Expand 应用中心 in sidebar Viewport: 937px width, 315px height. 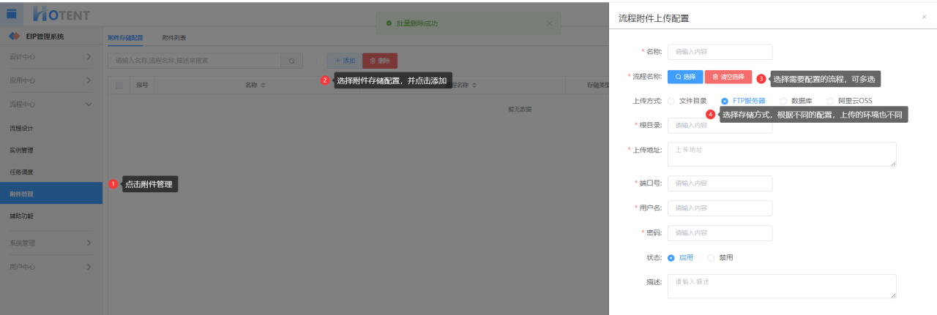tap(51, 80)
